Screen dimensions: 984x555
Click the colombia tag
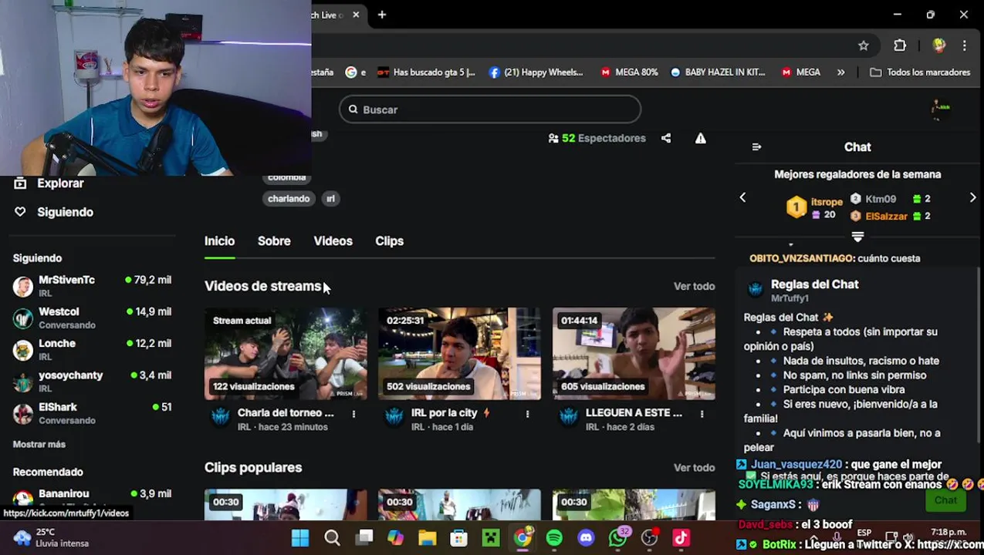tap(286, 177)
